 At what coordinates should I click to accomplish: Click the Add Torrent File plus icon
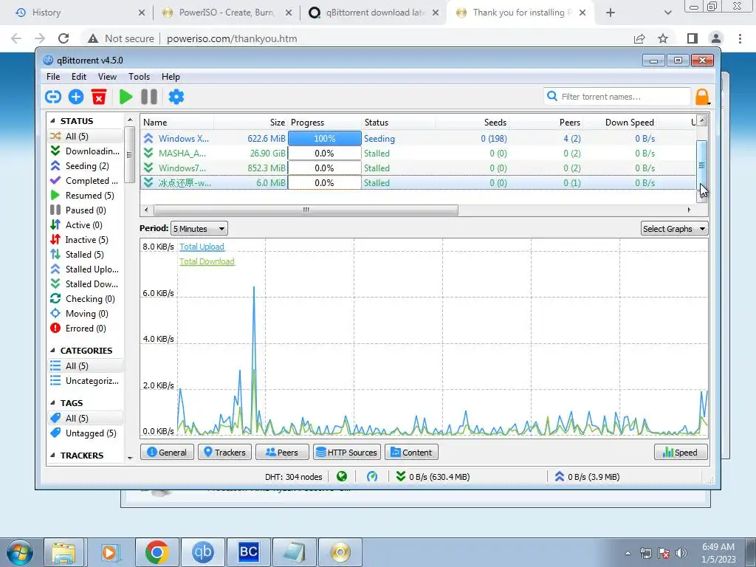pyautogui.click(x=76, y=97)
